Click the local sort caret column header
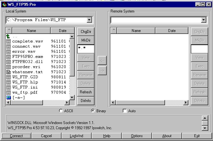This screenshot has width=213, height=141. pos(9,30)
